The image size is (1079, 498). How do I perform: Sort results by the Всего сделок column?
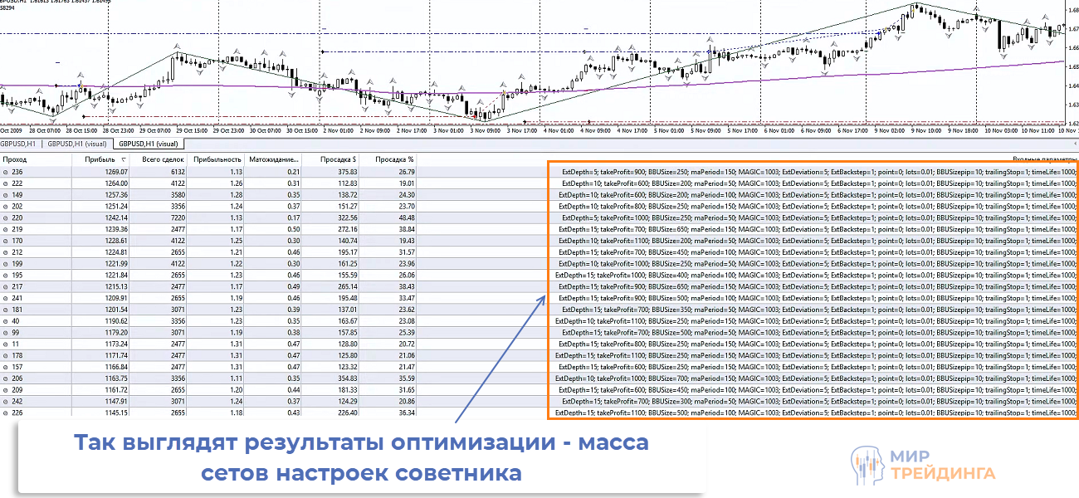[163, 159]
